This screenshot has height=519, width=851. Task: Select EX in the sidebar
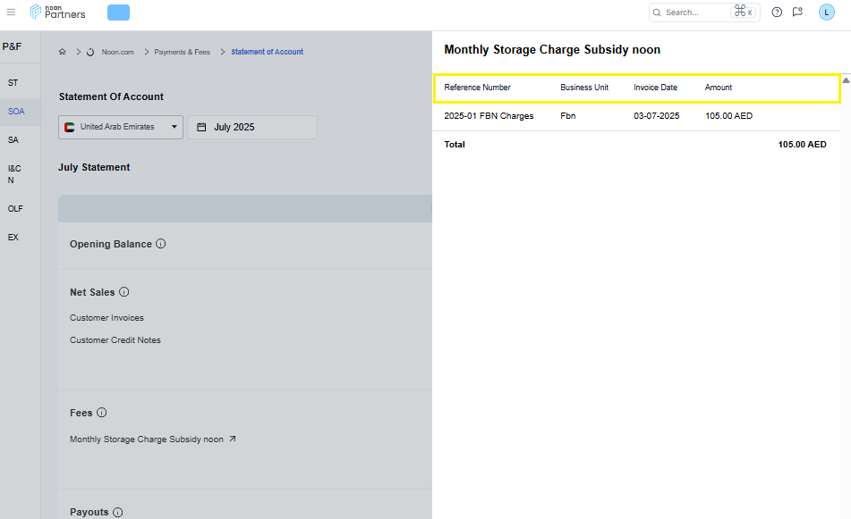pos(13,238)
